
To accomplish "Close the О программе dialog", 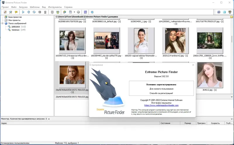I will point(193,65).
